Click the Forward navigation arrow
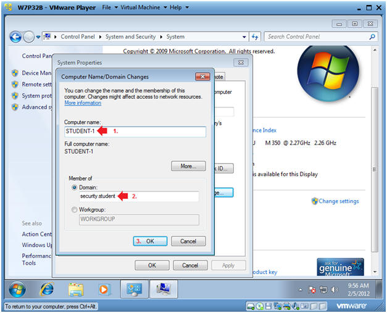Viewport: 387px width, 313px height. [x=29, y=37]
